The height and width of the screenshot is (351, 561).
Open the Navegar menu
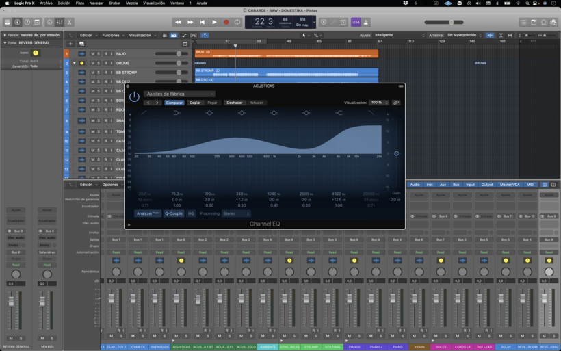(96, 3)
